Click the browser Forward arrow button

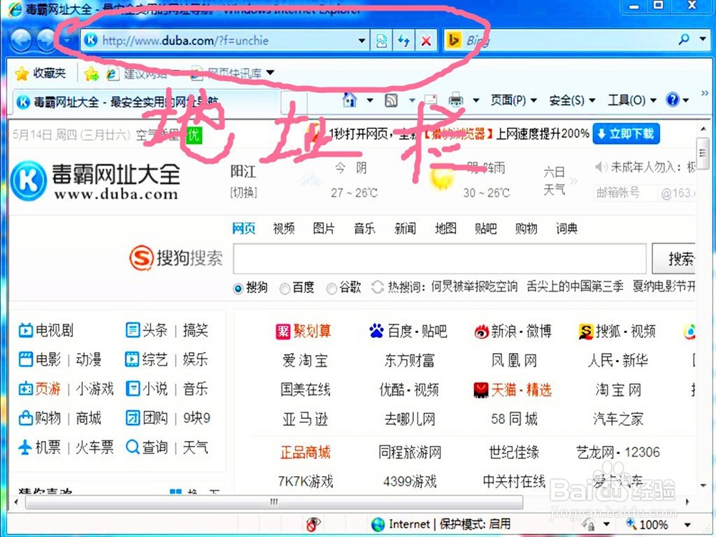(47, 40)
